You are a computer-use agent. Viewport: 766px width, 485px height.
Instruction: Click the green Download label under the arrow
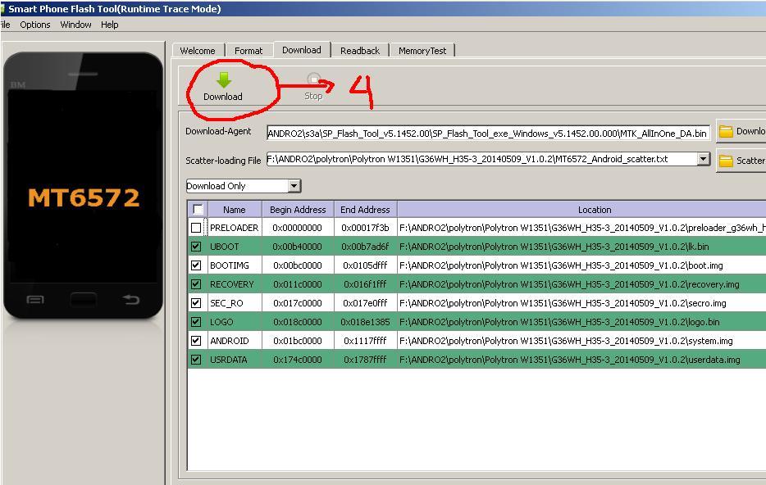221,97
